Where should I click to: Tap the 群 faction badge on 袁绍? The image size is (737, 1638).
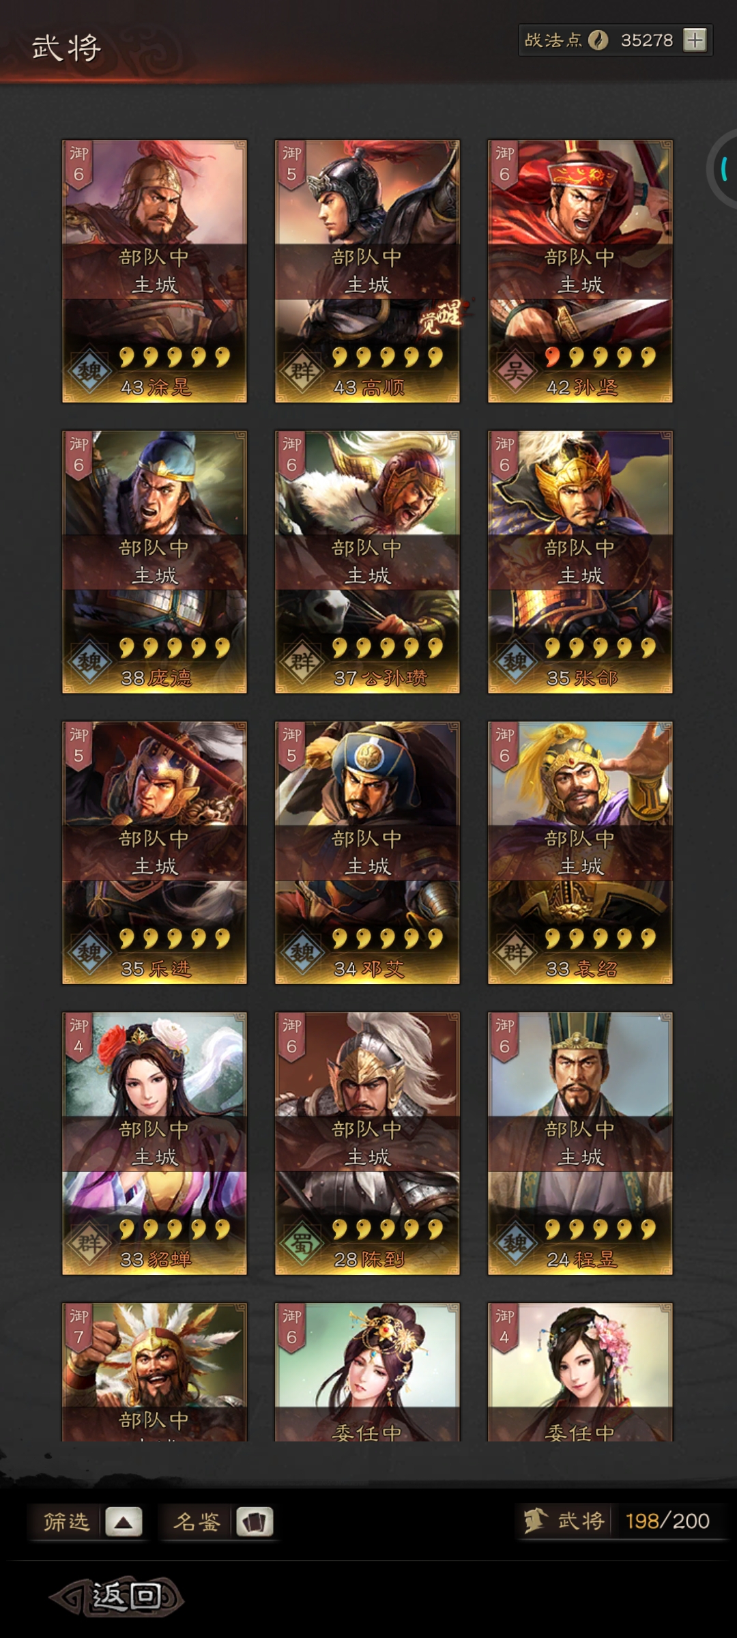tap(515, 953)
